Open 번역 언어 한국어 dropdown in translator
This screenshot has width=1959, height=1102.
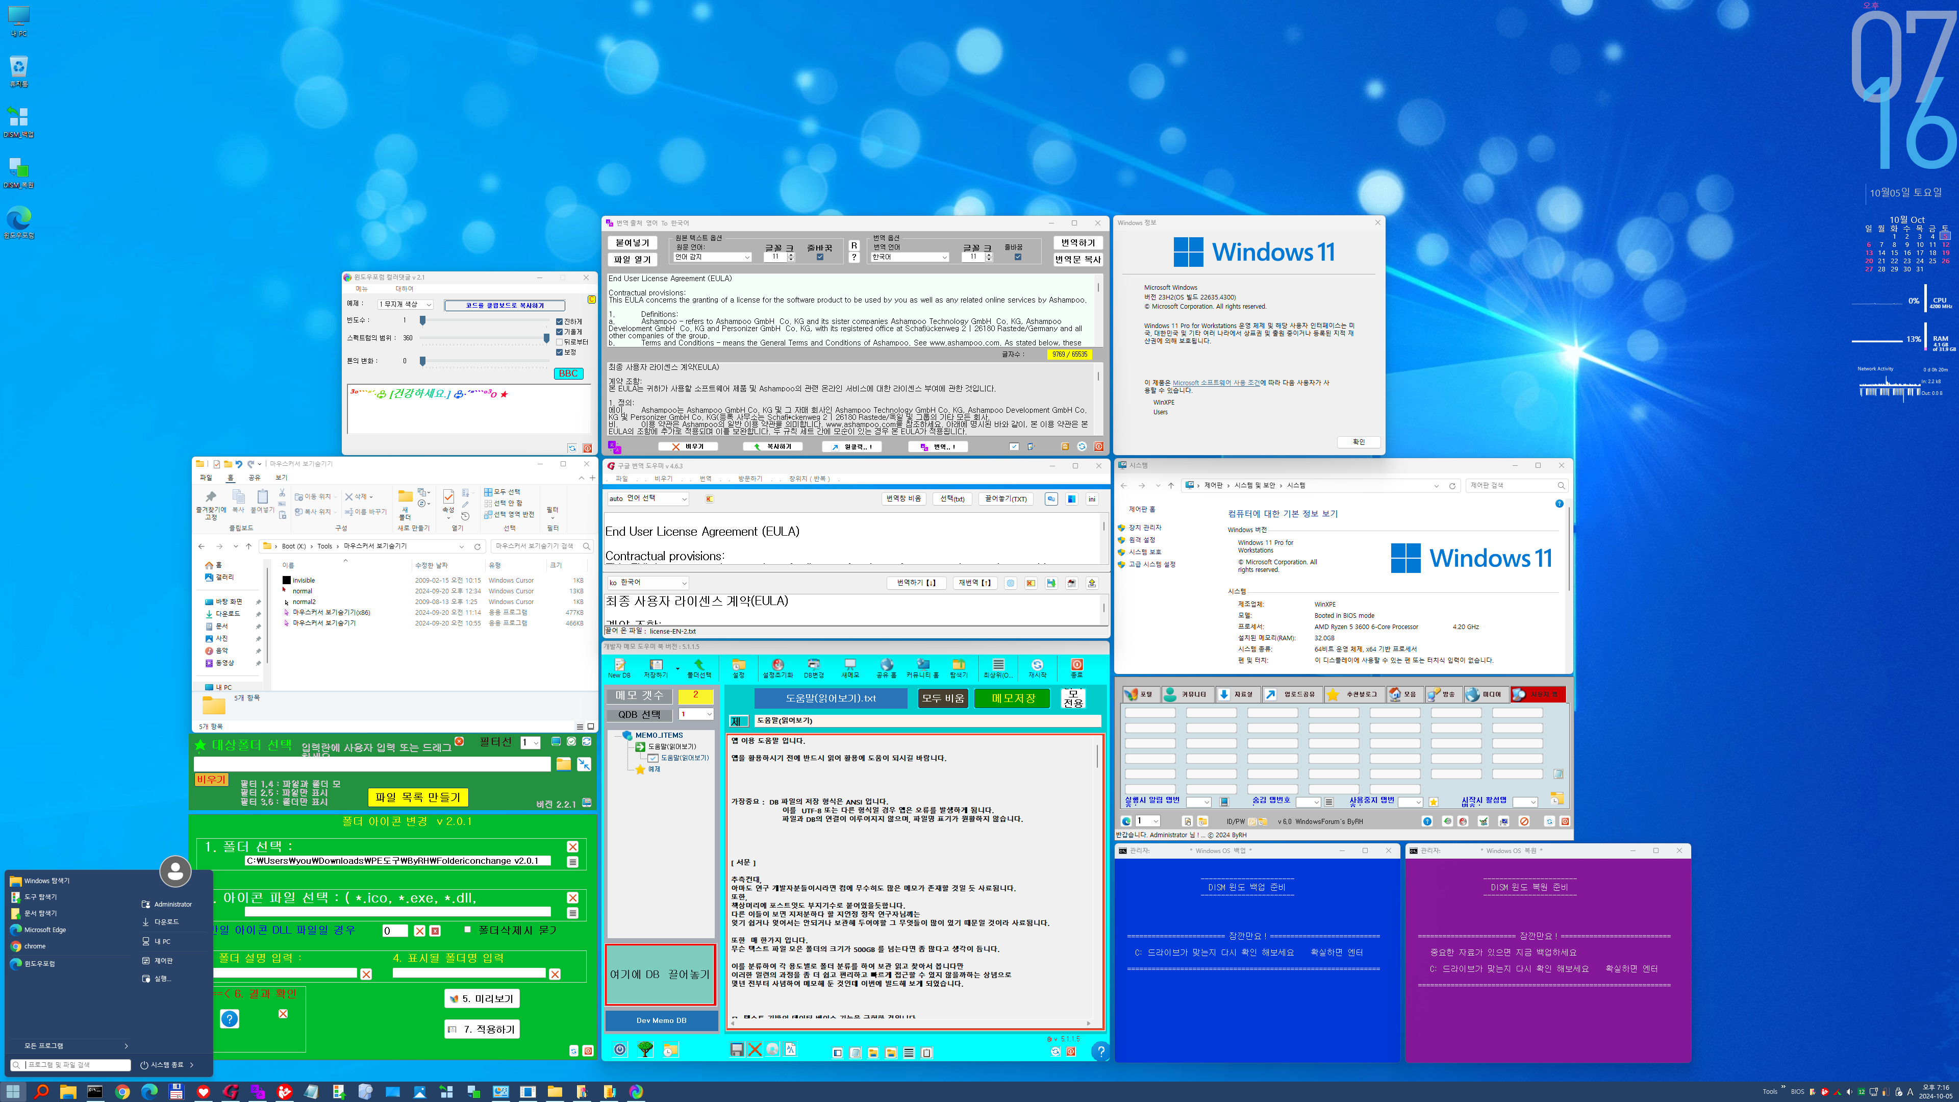click(910, 257)
